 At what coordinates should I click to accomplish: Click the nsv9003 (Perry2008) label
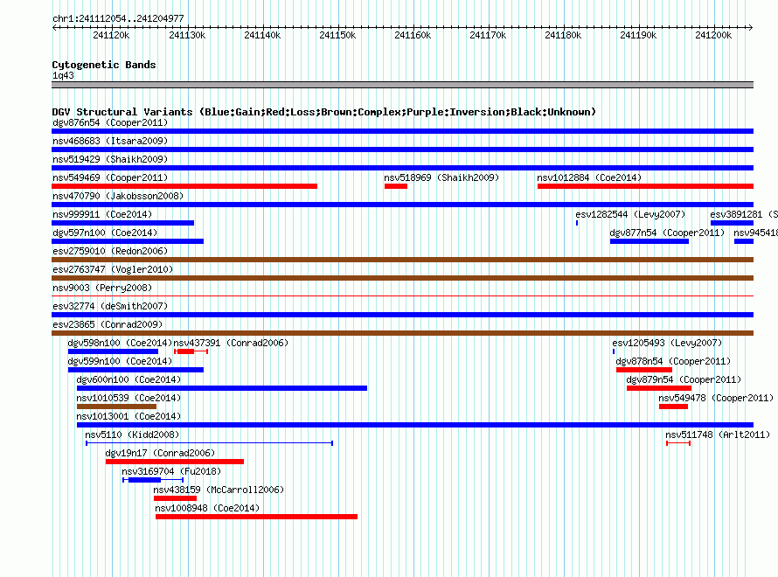point(102,288)
